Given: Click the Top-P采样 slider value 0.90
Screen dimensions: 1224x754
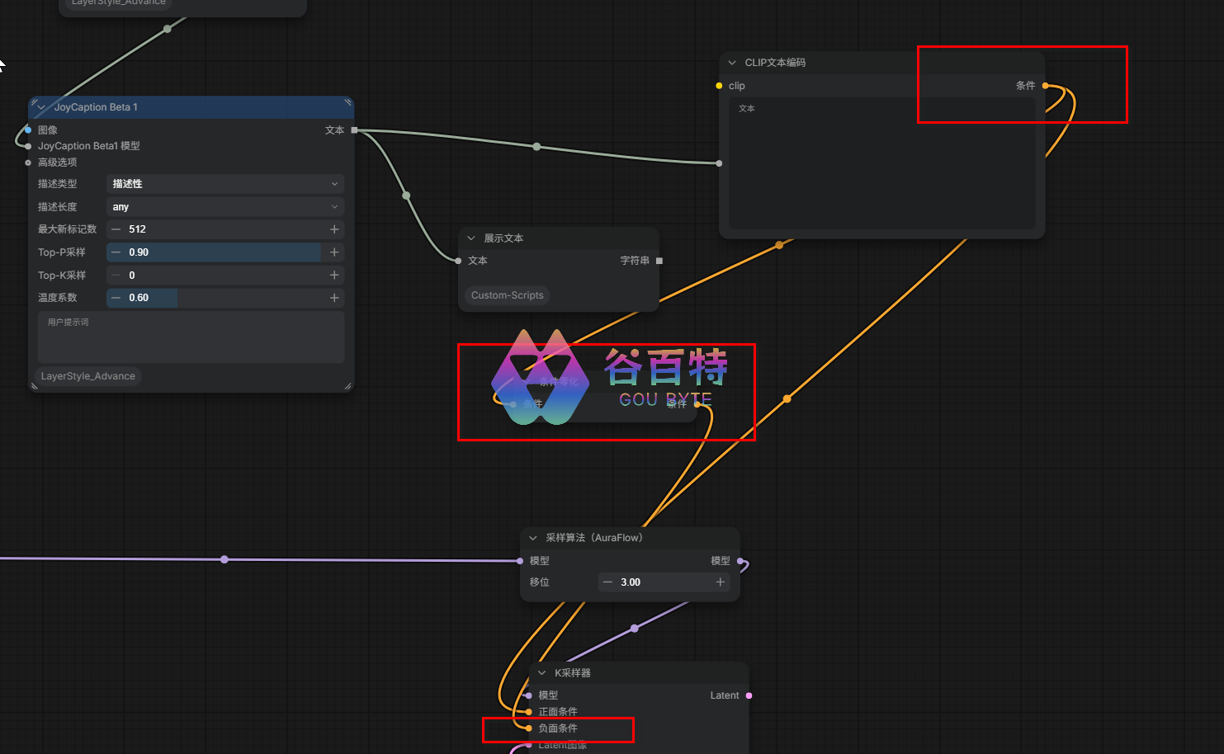Looking at the screenshot, I should pos(139,252).
